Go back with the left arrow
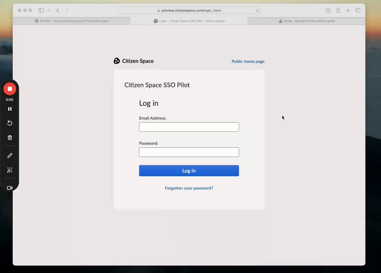 pyautogui.click(x=58, y=10)
